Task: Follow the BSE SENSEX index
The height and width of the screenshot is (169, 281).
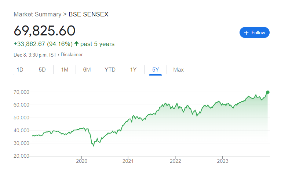Action: point(255,32)
